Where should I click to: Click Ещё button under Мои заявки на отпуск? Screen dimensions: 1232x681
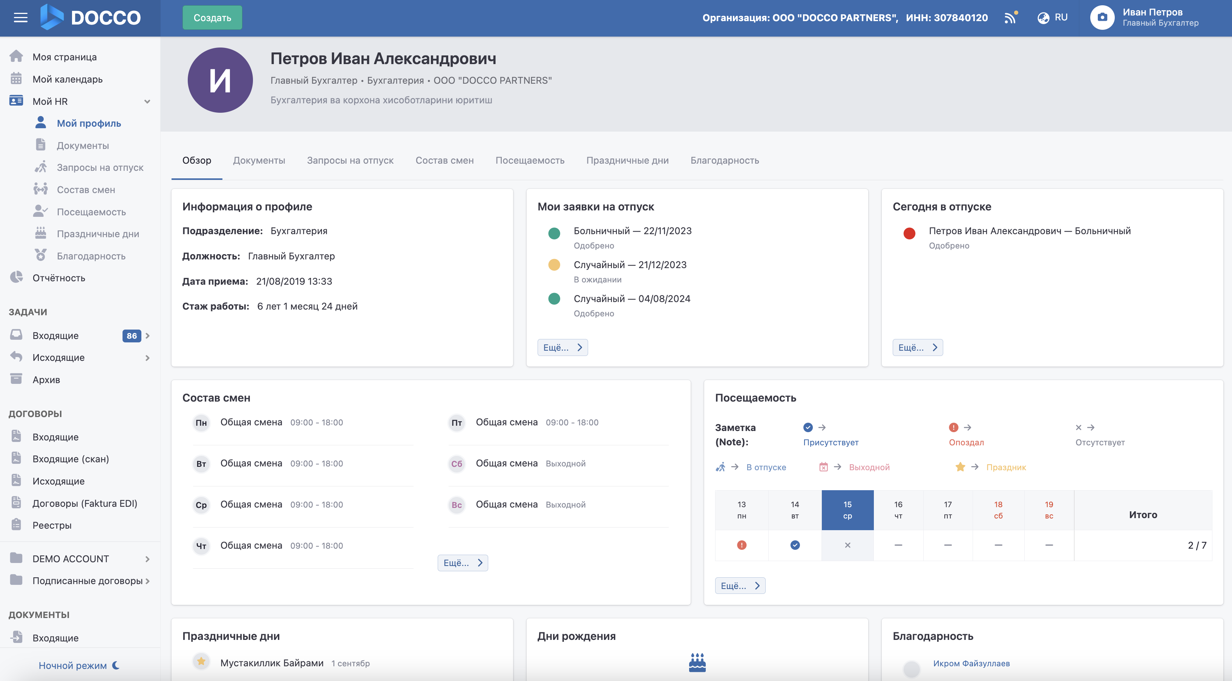pos(562,347)
